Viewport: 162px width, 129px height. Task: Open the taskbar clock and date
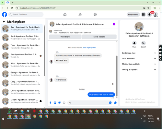coord(151,119)
